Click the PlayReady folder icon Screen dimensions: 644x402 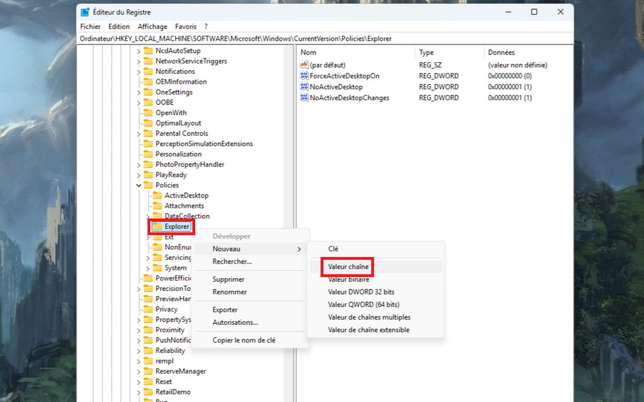point(148,175)
